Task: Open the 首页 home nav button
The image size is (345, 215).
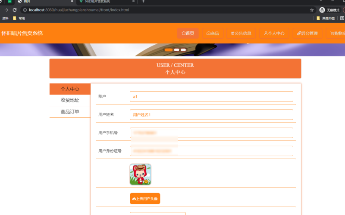Action: tap(188, 34)
